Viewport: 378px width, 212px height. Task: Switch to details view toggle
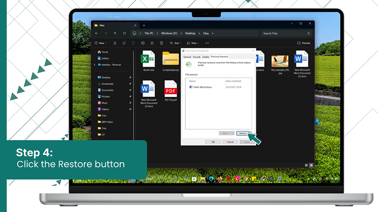pos(306,165)
